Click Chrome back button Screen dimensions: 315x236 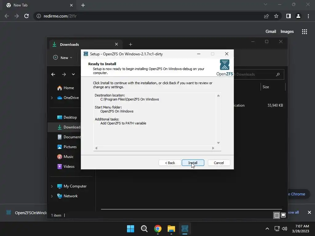pos(7,16)
